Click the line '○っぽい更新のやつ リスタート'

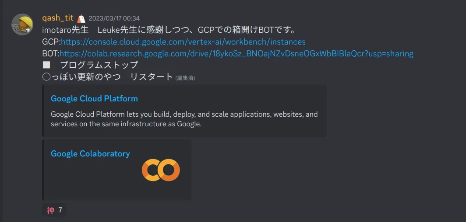108,77
